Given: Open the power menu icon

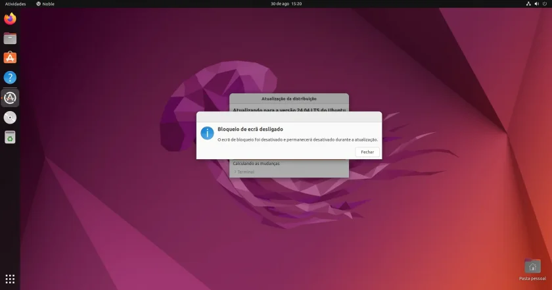Looking at the screenshot, I should point(545,4).
